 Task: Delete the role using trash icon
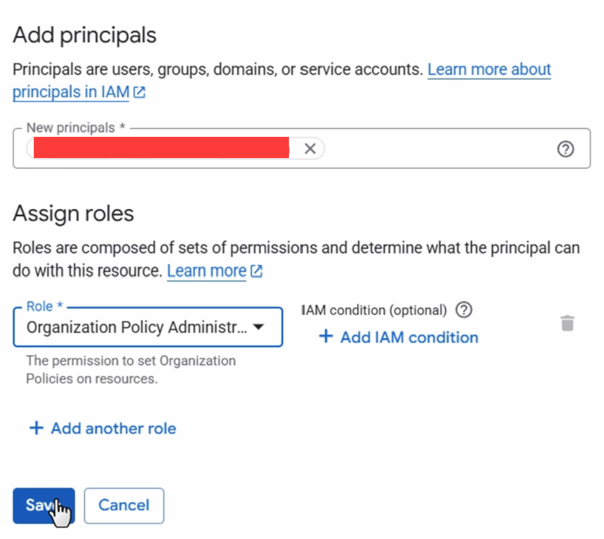point(567,323)
